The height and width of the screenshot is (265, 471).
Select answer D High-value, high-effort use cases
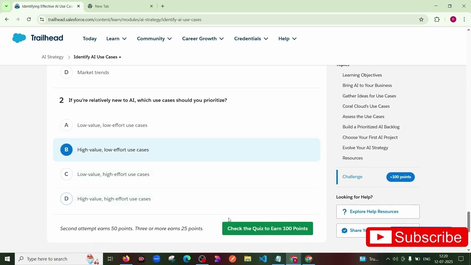click(187, 199)
